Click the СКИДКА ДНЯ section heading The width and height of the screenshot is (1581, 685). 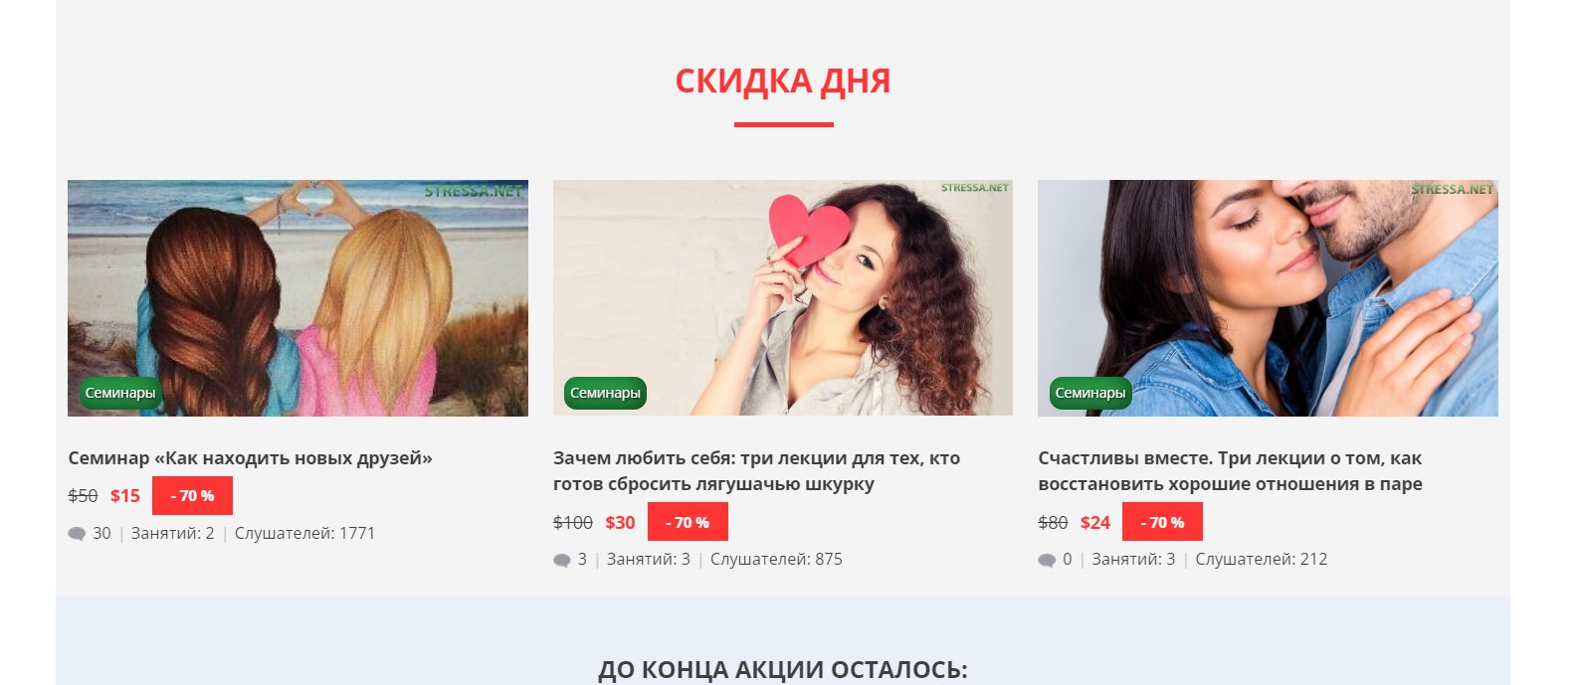[x=783, y=81]
